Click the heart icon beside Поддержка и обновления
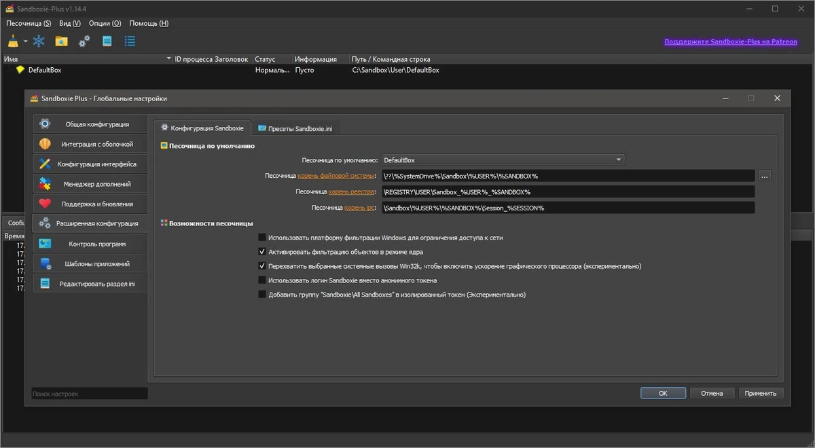This screenshot has height=448, width=815. [45, 204]
